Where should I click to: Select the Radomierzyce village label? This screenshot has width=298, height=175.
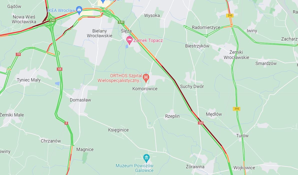[x=206, y=27]
